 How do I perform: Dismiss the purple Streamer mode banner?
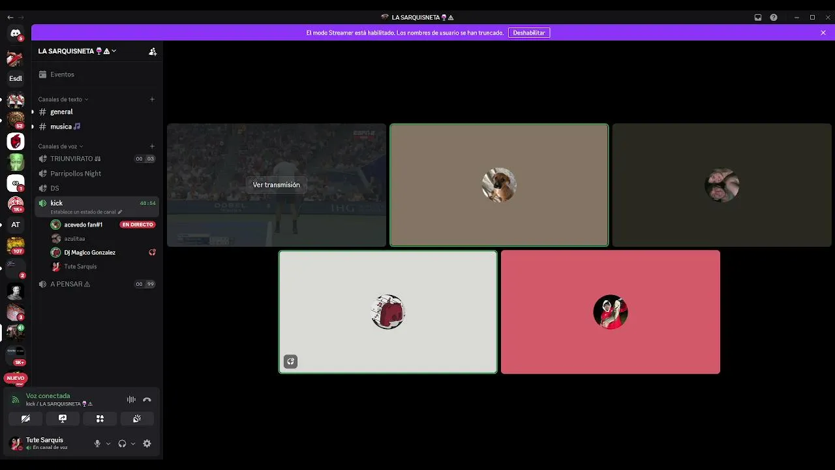[823, 33]
